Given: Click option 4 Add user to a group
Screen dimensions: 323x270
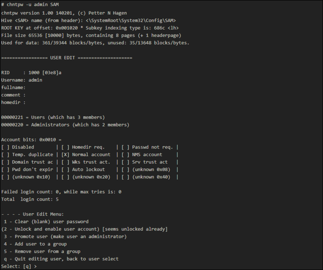Looking at the screenshot, I should 35,244.
